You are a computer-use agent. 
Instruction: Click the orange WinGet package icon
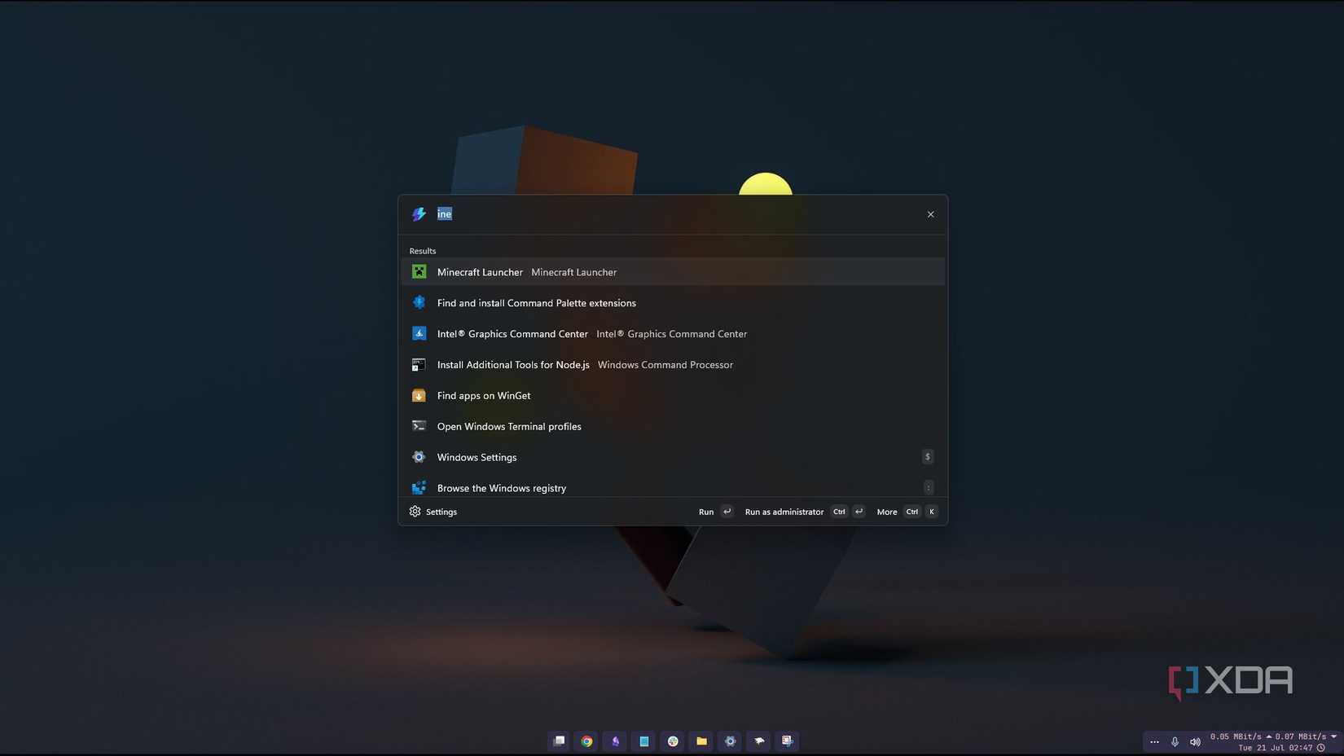419,395
